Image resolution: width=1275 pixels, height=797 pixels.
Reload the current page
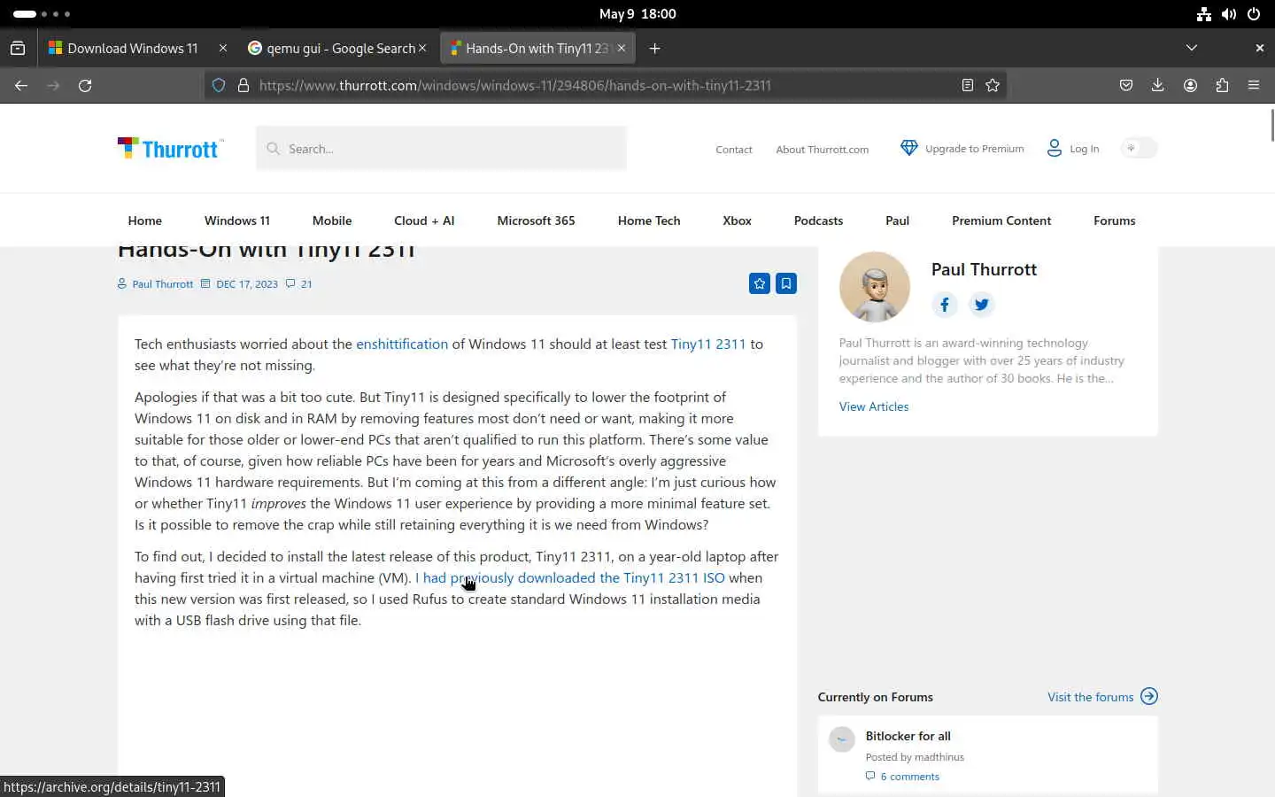[85, 85]
